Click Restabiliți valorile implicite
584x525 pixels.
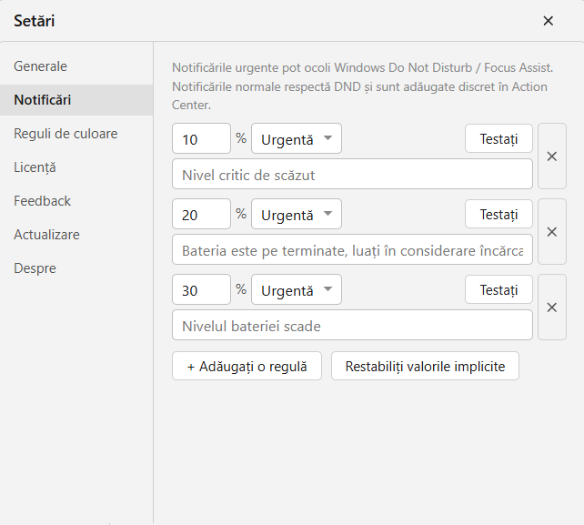click(425, 366)
